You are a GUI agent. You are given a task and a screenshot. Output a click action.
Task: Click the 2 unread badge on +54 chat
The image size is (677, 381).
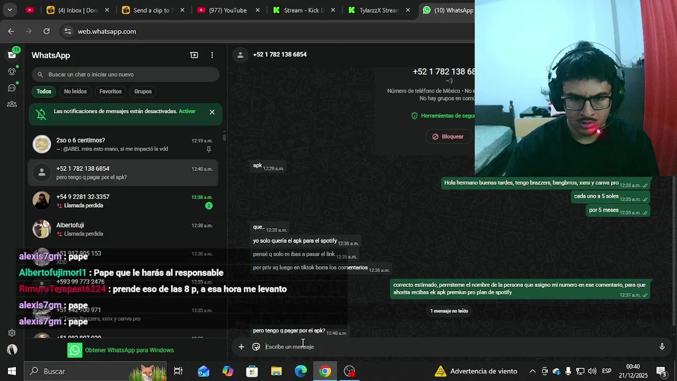209,205
